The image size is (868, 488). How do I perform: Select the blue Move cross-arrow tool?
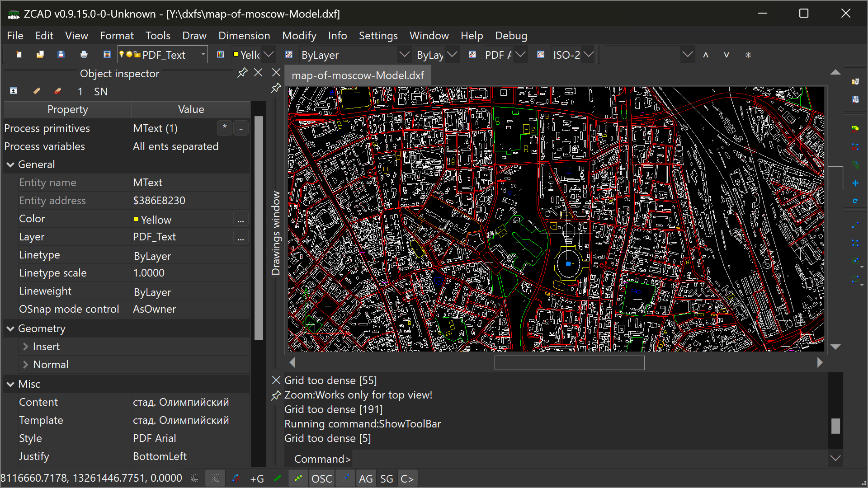pos(855,183)
